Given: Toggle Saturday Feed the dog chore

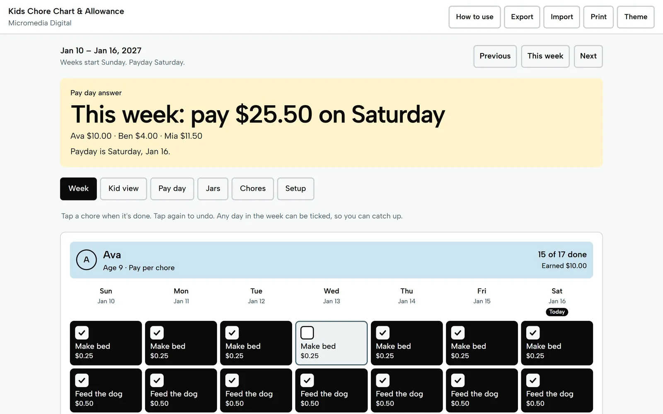Looking at the screenshot, I should pos(557,390).
